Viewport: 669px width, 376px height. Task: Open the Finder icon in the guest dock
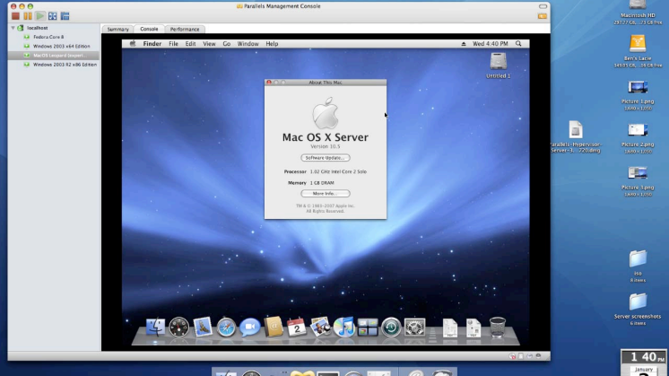pyautogui.click(x=155, y=328)
